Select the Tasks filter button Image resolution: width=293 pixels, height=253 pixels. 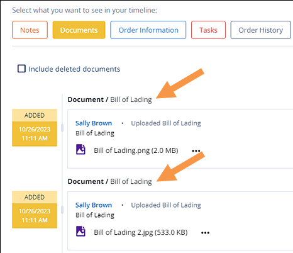tap(208, 30)
